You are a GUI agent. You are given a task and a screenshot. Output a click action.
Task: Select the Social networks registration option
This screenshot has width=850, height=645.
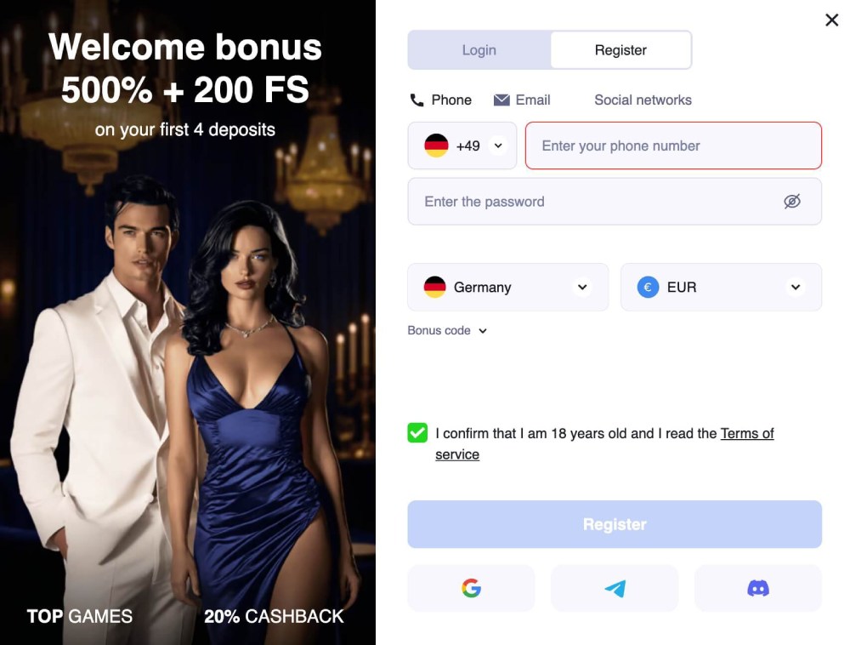coord(643,100)
